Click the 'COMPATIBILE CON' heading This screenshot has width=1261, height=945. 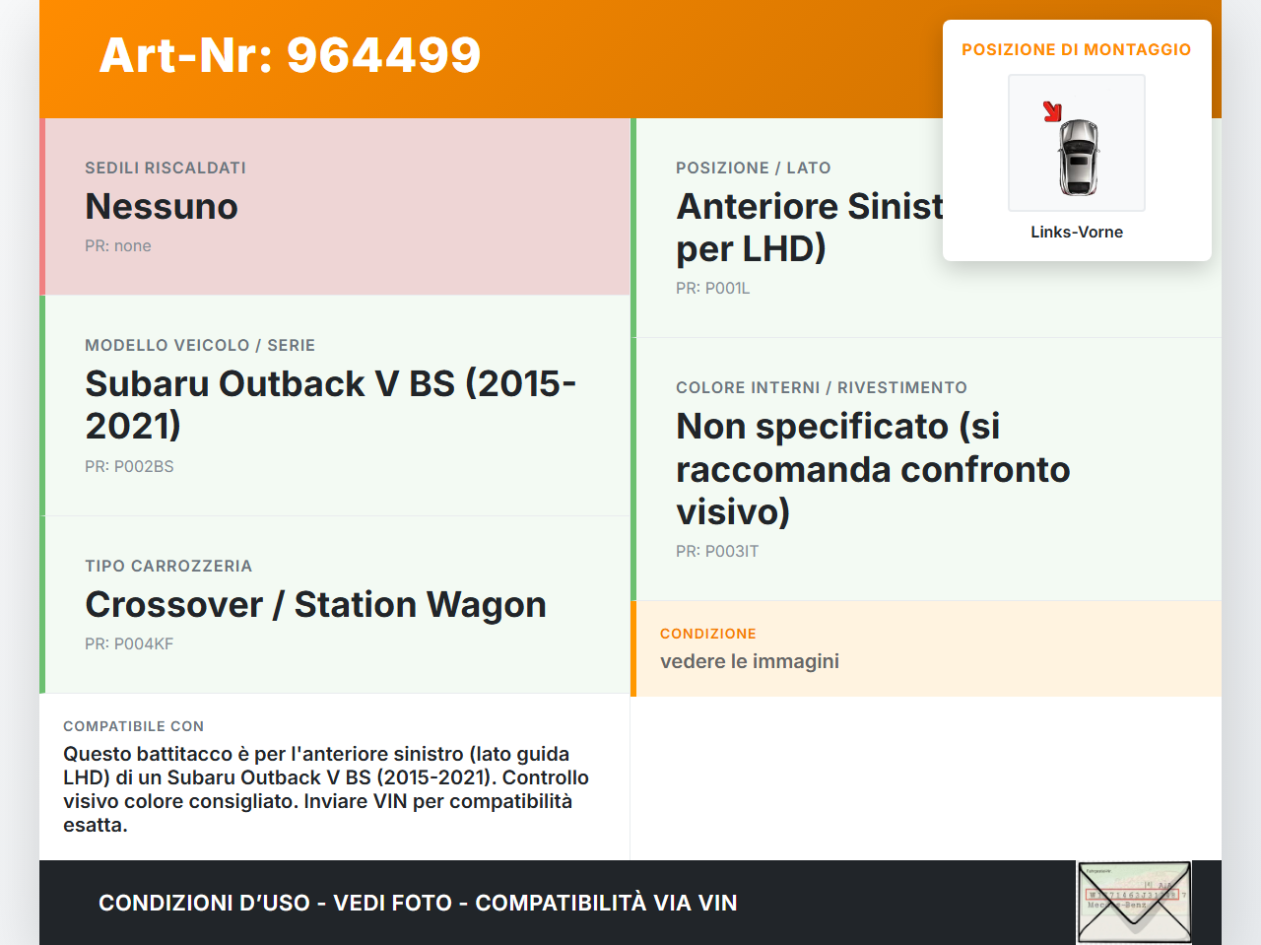coord(134,726)
